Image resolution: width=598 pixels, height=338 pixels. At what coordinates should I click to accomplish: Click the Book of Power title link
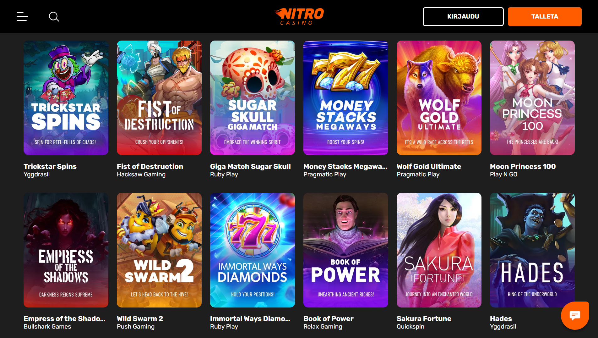point(329,319)
